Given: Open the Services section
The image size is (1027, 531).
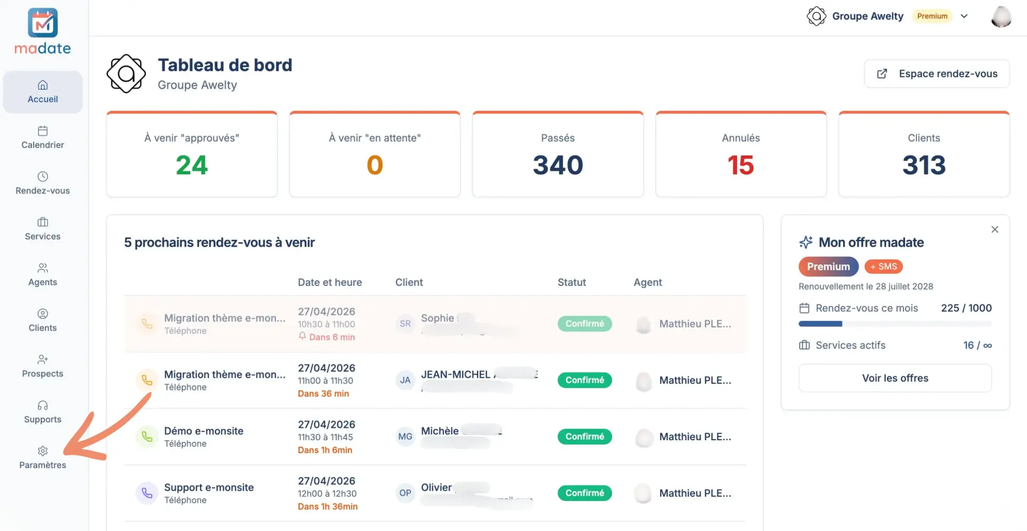Looking at the screenshot, I should [x=43, y=229].
